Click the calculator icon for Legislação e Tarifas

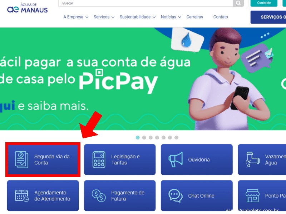pos(99,159)
